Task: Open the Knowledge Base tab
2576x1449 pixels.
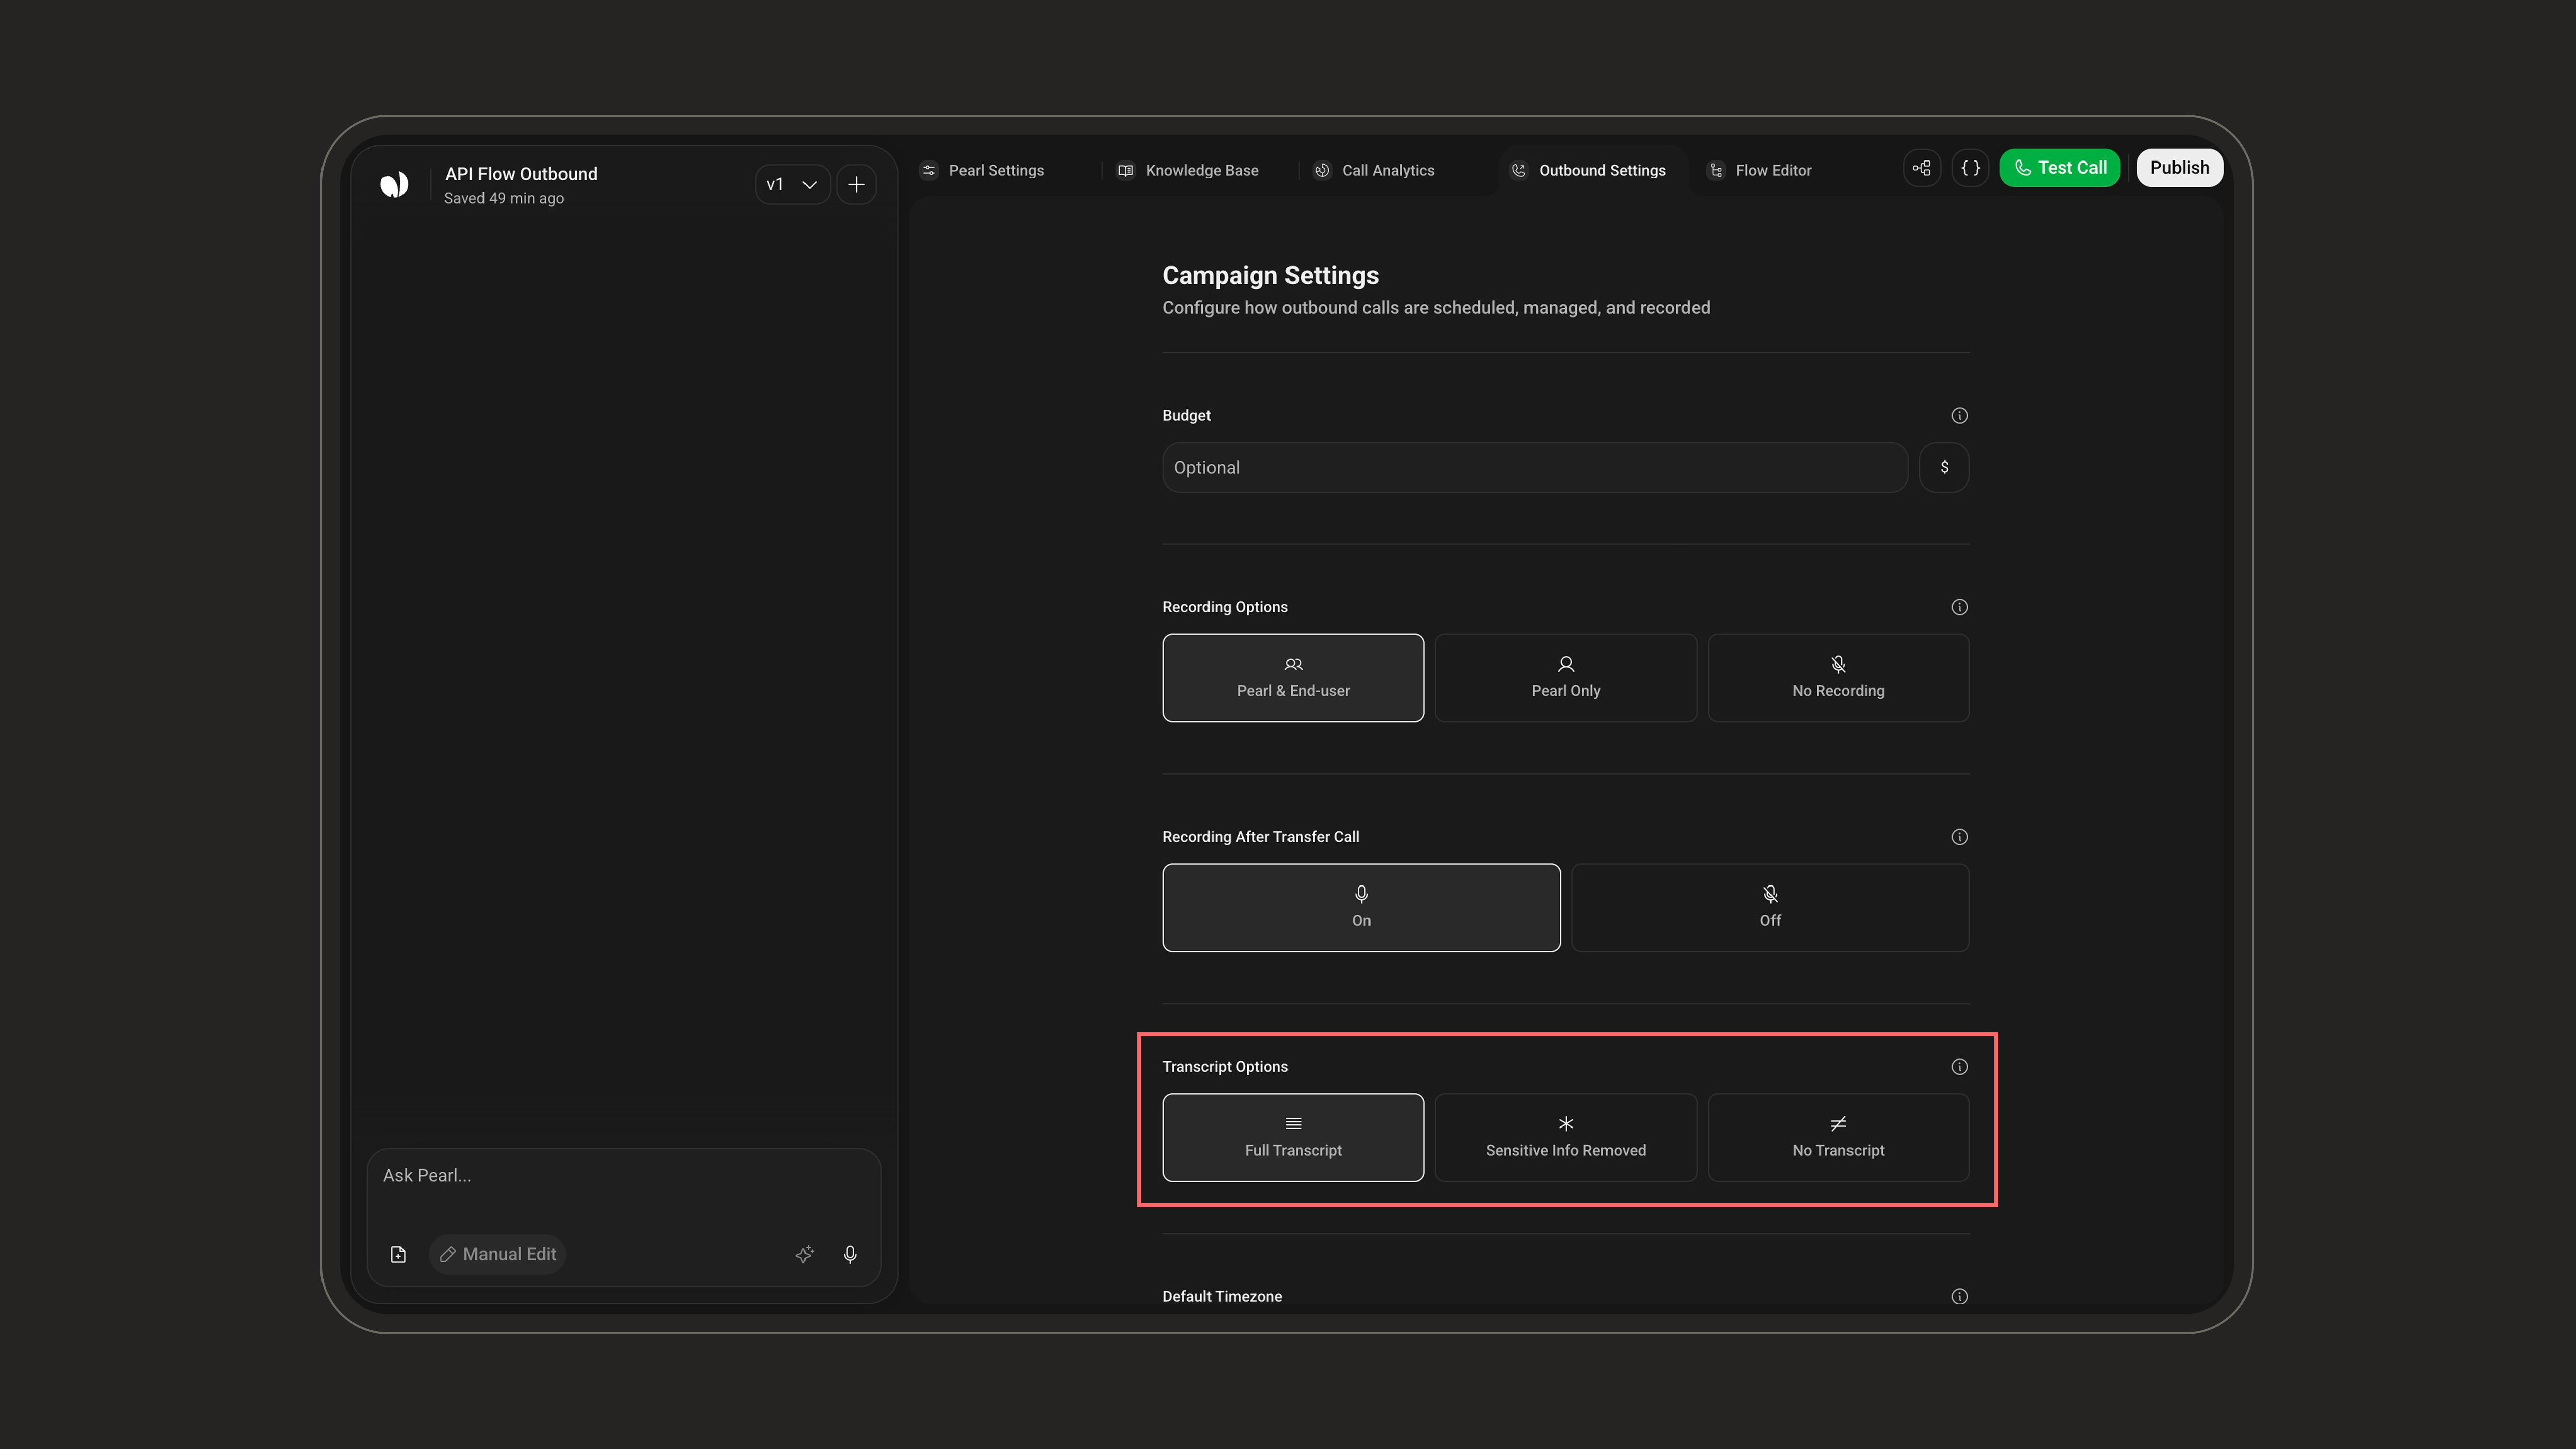Action: click(x=1188, y=170)
